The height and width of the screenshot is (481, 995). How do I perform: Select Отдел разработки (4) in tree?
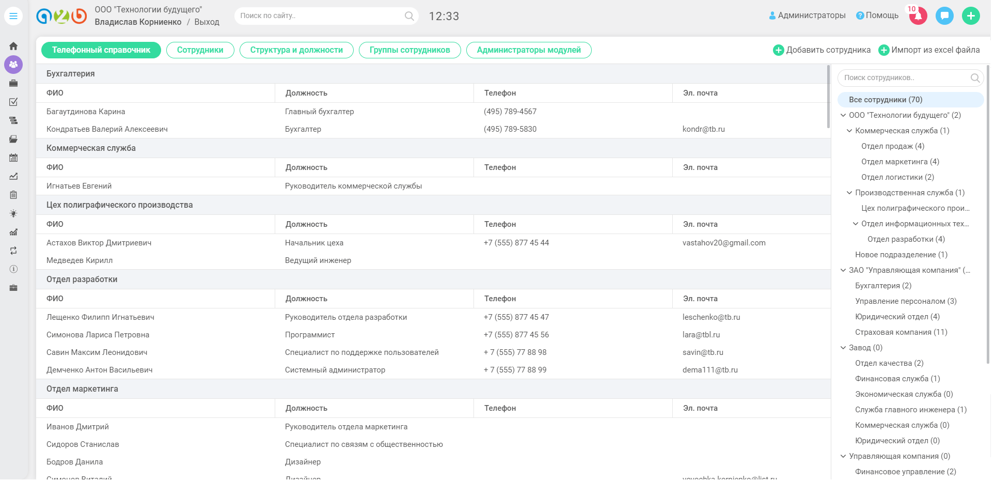pos(906,239)
